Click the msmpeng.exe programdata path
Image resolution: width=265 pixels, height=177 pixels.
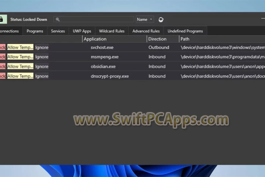click(223, 57)
